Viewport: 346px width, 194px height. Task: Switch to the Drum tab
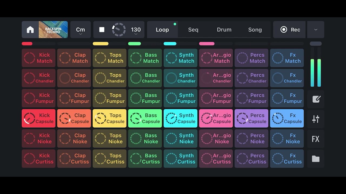[x=224, y=30]
